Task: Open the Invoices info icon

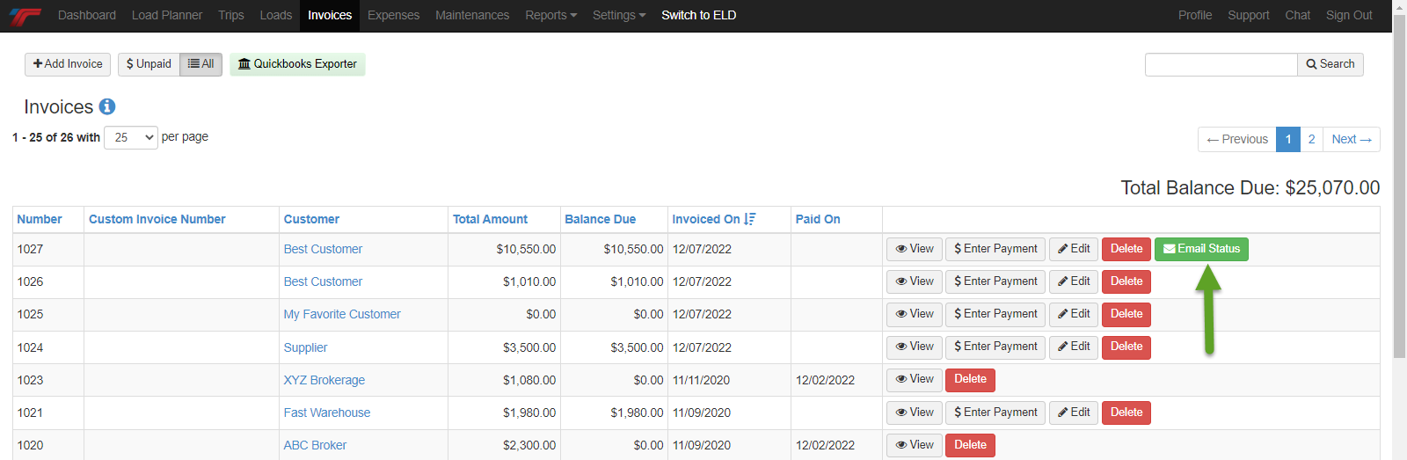Action: click(x=107, y=106)
